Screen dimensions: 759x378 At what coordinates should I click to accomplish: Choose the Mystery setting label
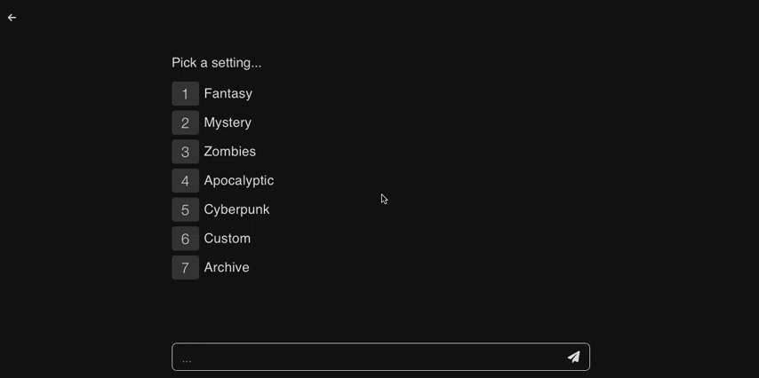228,122
